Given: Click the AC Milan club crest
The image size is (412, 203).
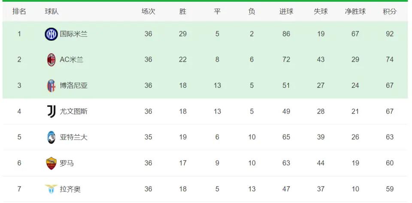Looking at the screenshot, I should 51,60.
